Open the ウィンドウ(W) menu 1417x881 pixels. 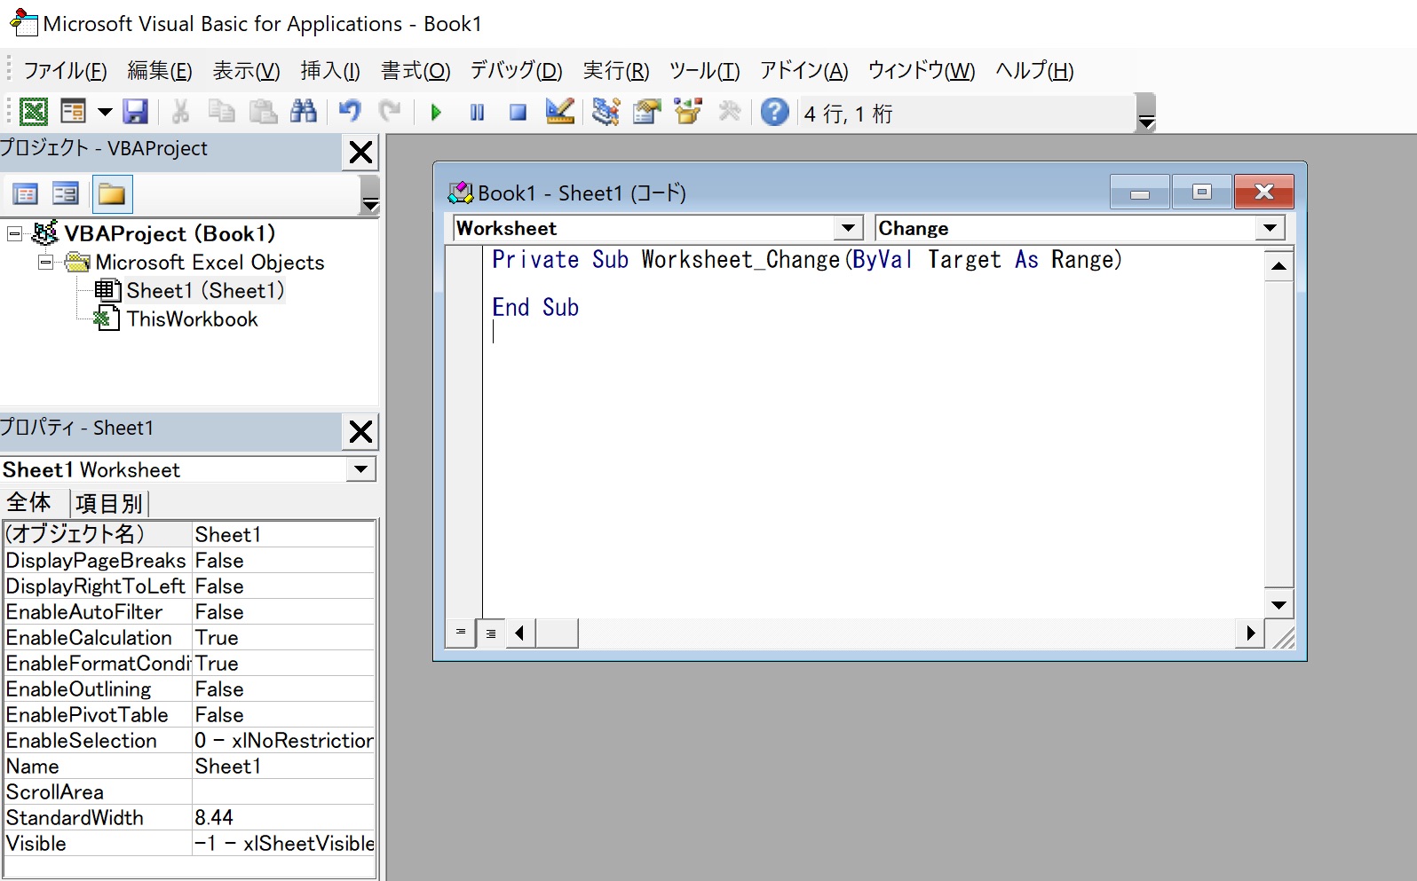tap(922, 71)
